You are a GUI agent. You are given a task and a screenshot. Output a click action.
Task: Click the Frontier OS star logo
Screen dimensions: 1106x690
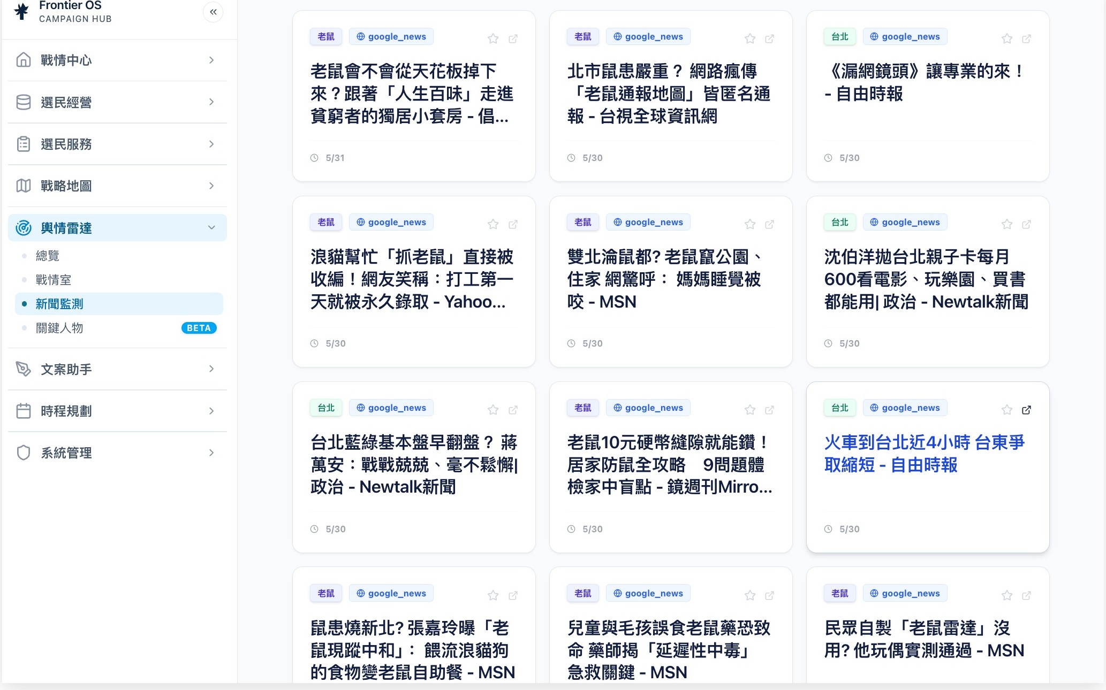tap(21, 11)
